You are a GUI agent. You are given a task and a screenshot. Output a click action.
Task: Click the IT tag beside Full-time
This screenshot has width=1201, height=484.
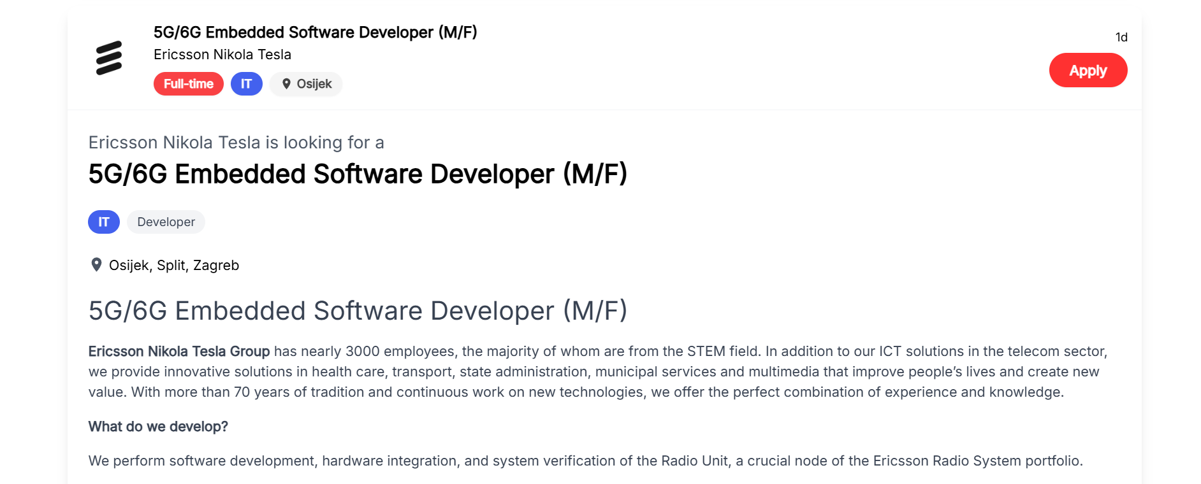coord(246,84)
